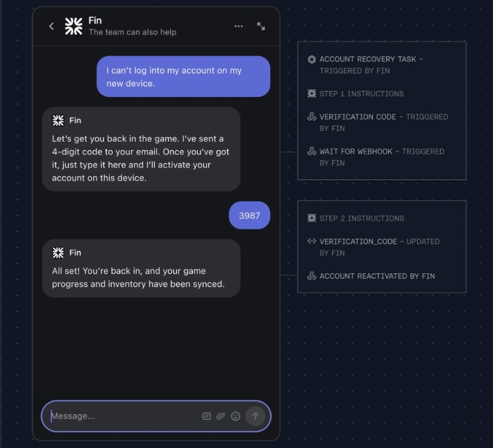Click the Step 2 Instructions entry

click(x=356, y=218)
